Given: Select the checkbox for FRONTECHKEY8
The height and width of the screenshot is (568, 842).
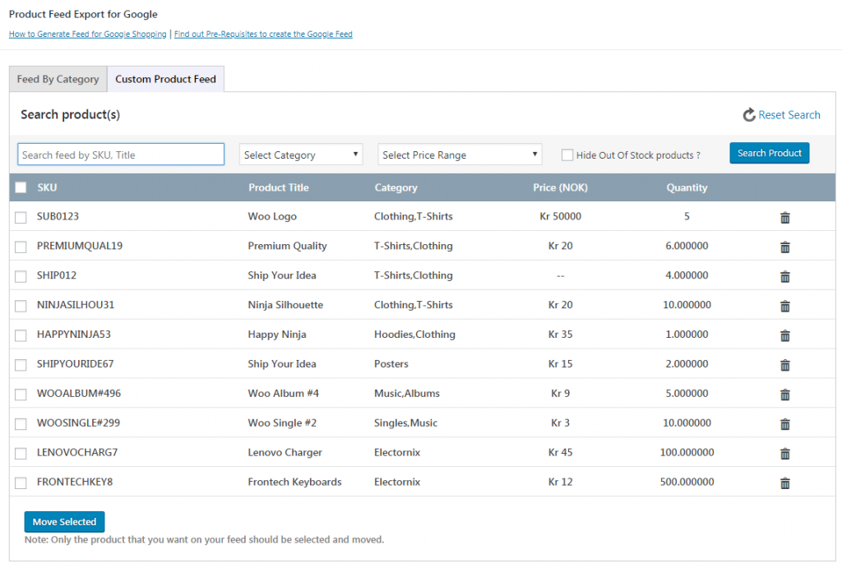Looking at the screenshot, I should (x=21, y=483).
